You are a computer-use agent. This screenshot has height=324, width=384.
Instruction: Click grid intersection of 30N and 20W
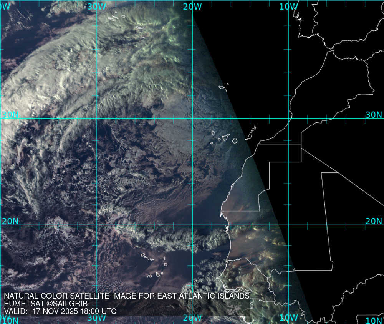(192, 119)
